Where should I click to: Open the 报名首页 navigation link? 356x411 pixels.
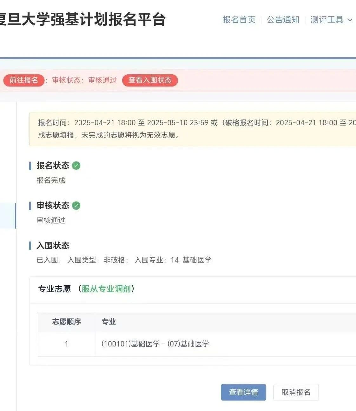[x=239, y=20]
